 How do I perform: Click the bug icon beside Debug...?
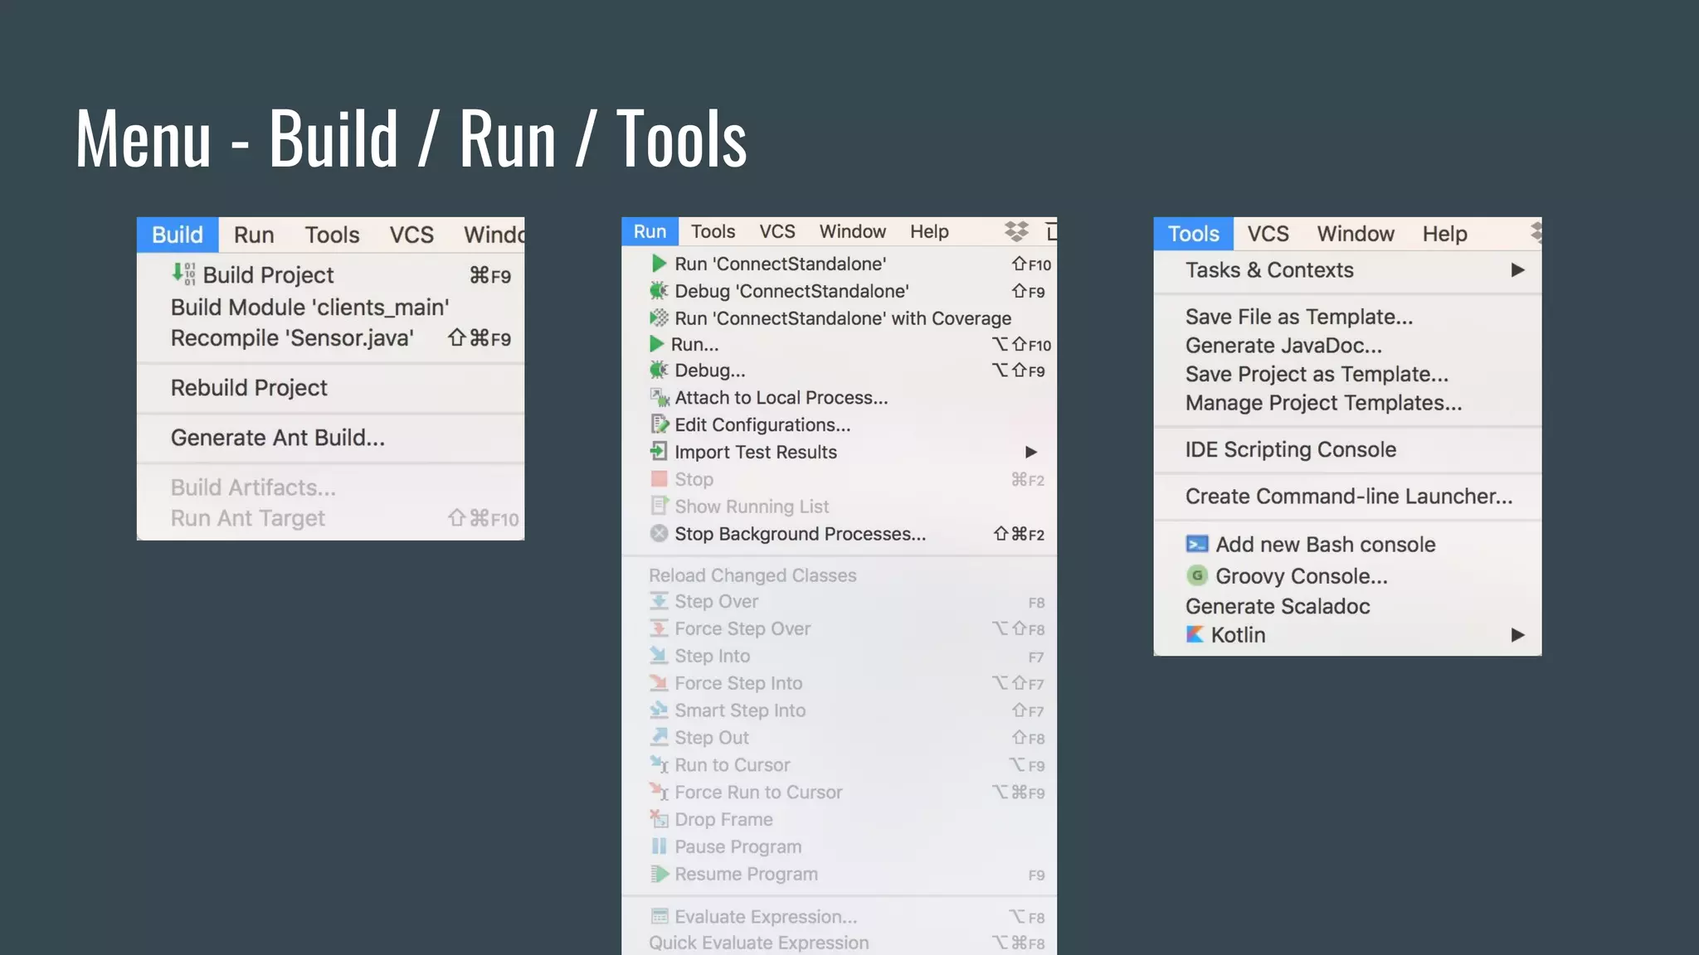point(659,370)
